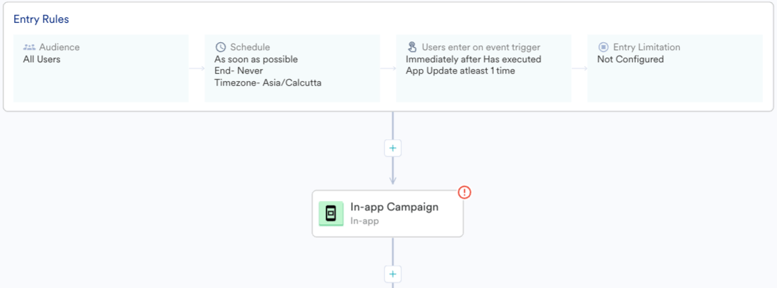This screenshot has height=288, width=777.
Task: Click the Entry Limitation stop icon
Action: pos(603,47)
